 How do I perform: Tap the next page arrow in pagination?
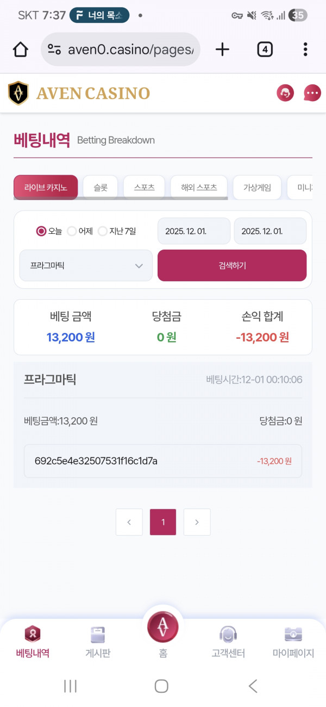click(x=197, y=522)
